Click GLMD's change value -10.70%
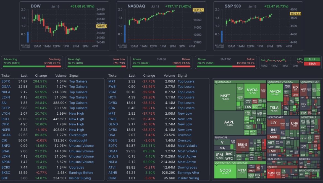The width and height of the screenshot is (323, 183). pyautogui.click(x=148, y=124)
